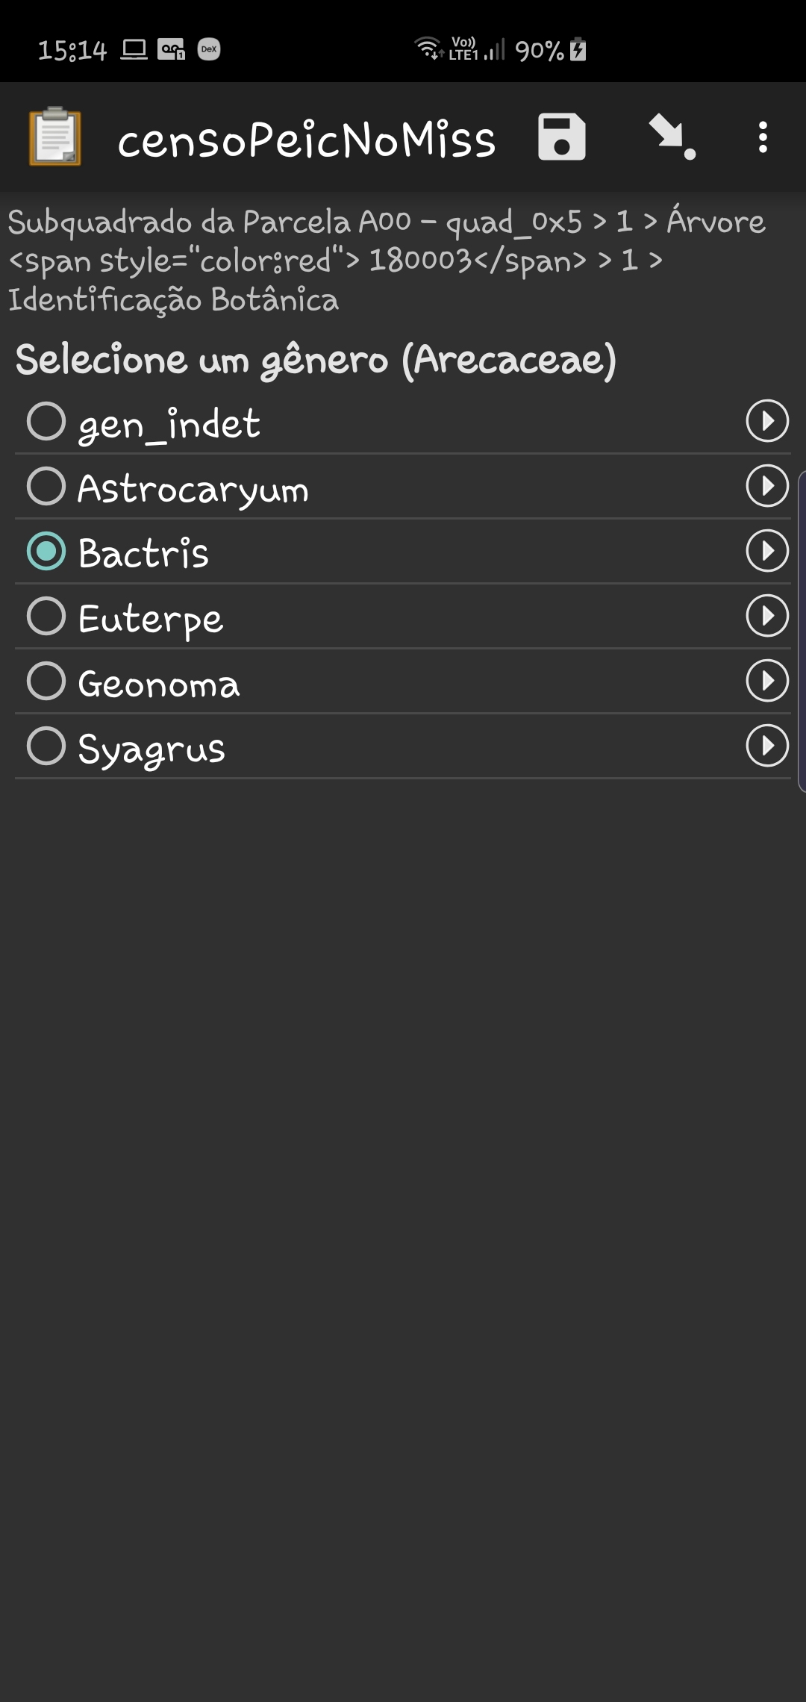The height and width of the screenshot is (1702, 806).
Task: Tap the censoPeicNoMiss form title
Action: pos(307,140)
